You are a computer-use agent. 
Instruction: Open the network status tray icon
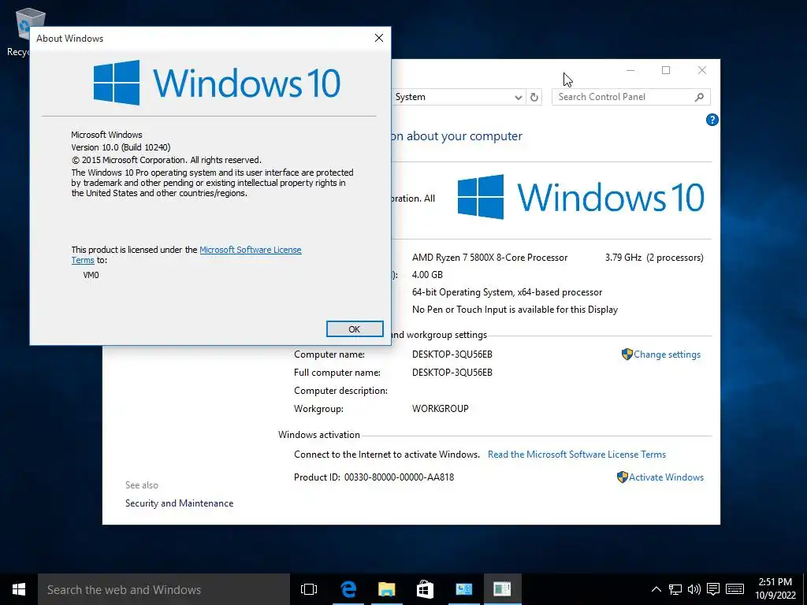(x=675, y=589)
